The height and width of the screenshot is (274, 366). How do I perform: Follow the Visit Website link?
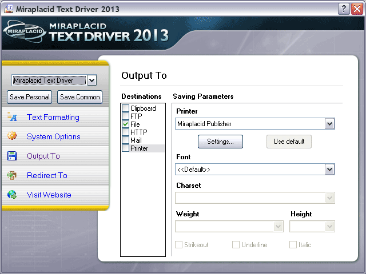[49, 195]
